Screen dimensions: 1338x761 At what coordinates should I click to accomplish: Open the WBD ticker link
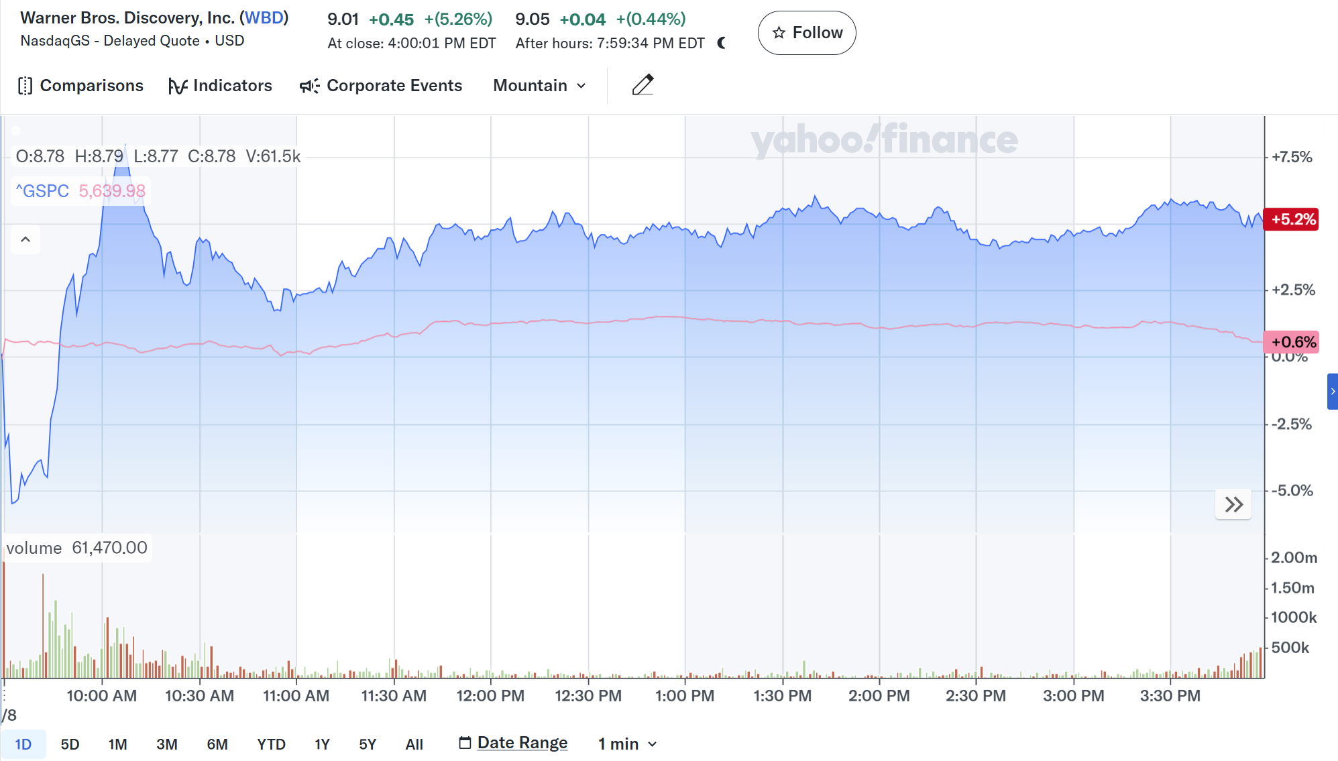264,18
